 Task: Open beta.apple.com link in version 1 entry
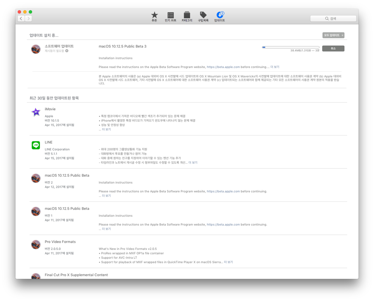tap(223, 225)
